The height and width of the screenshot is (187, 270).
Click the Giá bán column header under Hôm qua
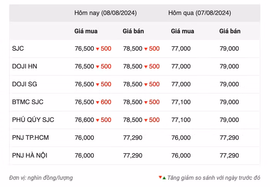[x=229, y=31]
